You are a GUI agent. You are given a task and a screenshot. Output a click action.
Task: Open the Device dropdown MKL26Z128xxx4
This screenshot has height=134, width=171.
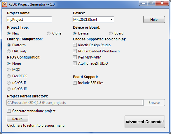click(93, 19)
